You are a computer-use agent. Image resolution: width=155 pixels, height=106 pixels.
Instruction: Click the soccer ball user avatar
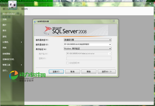tap(12, 5)
